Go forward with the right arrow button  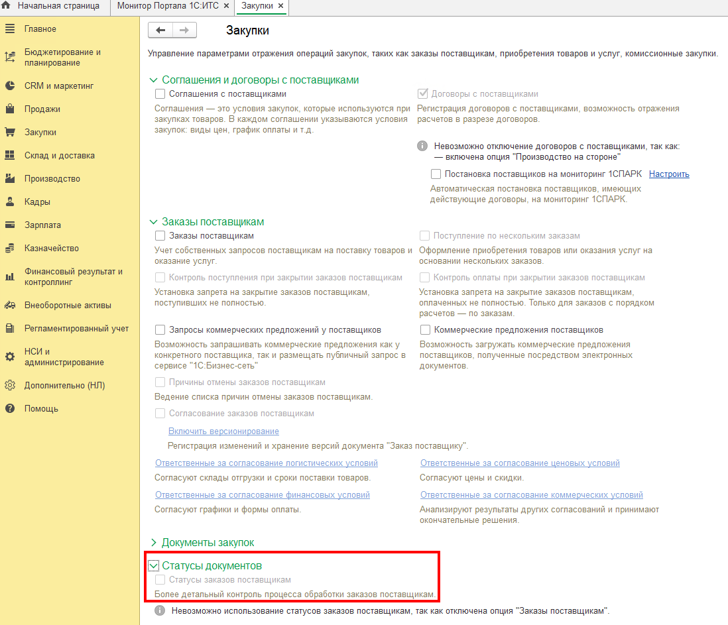[184, 30]
